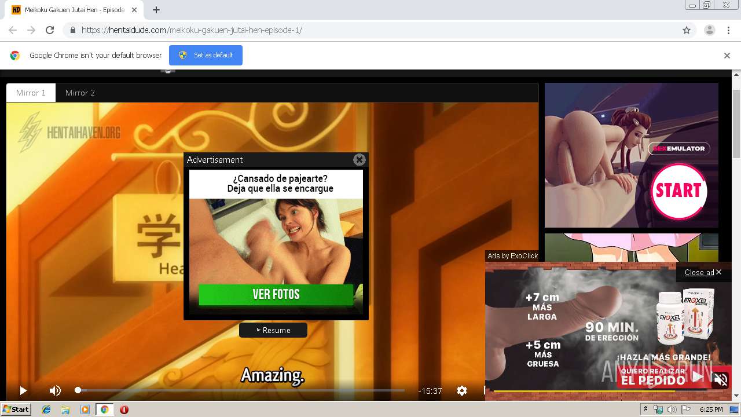Screen dimensions: 741x417
Task: Open the video player settings gear
Action: (462, 391)
